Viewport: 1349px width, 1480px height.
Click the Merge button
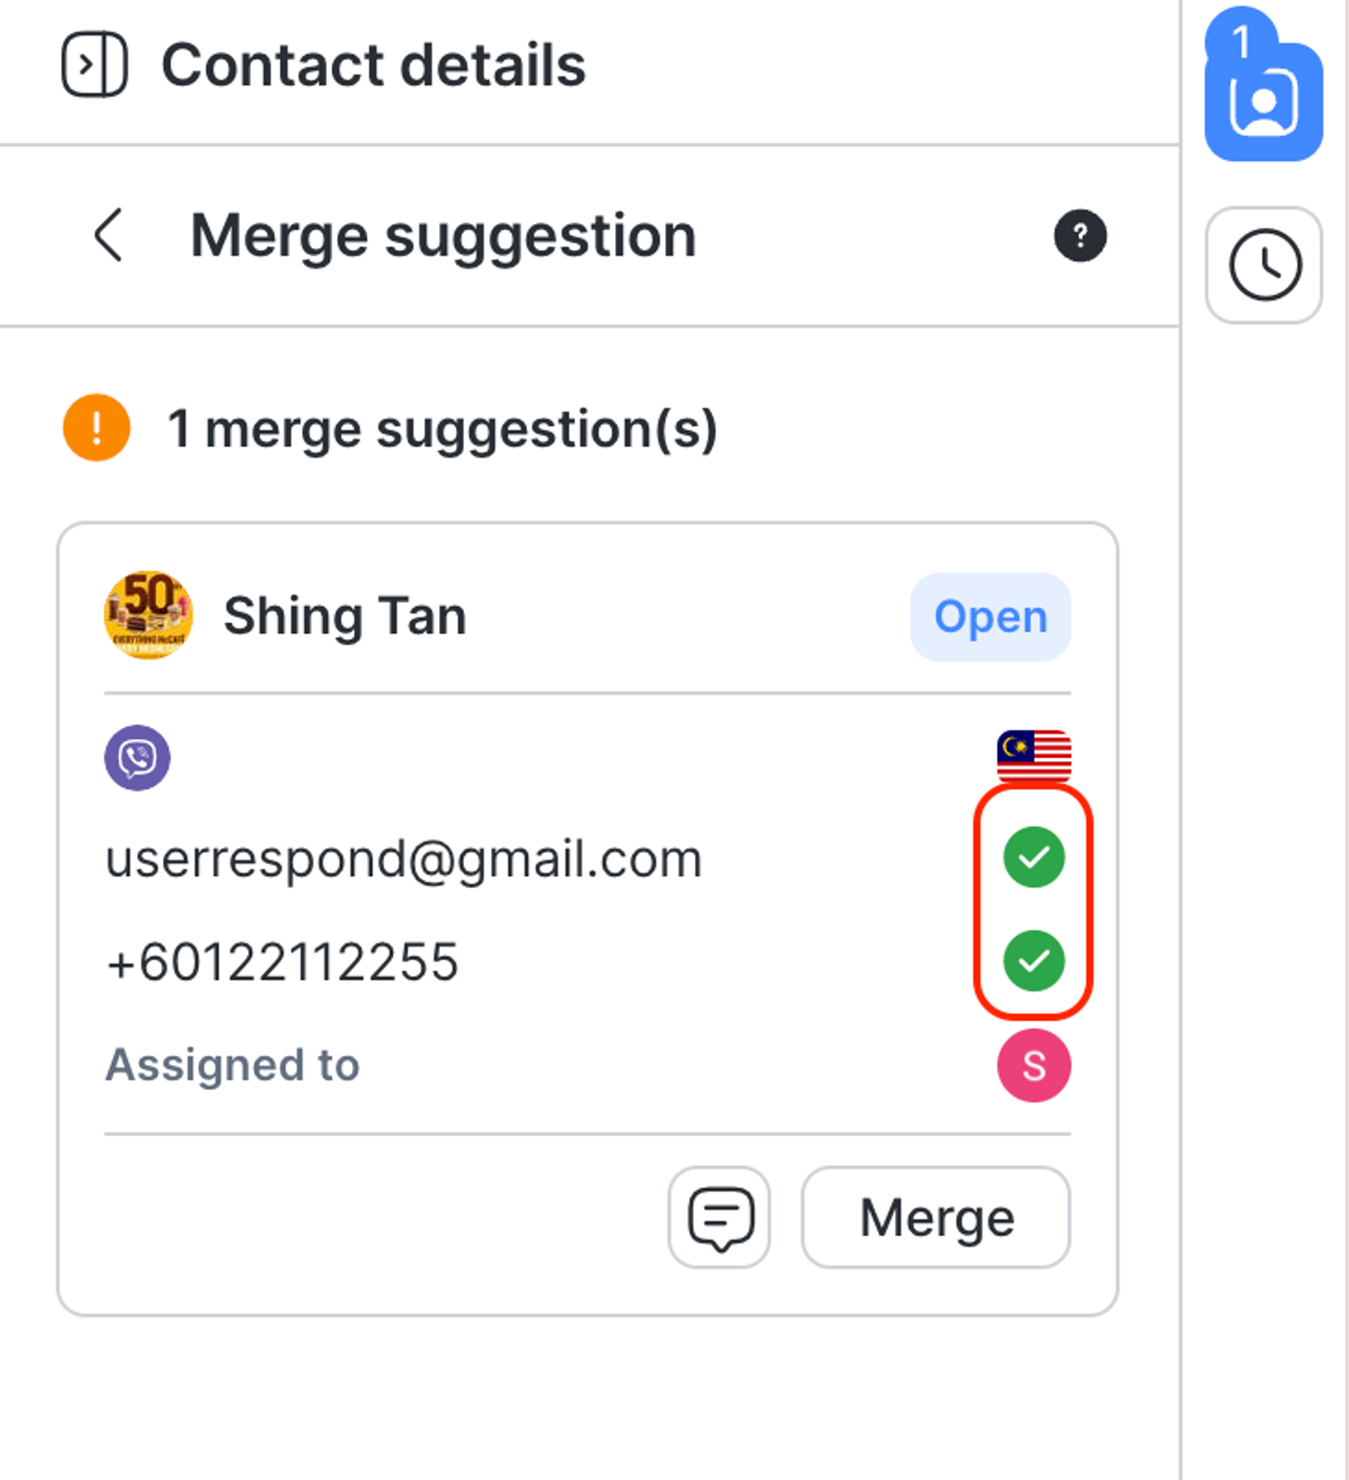[x=936, y=1217]
